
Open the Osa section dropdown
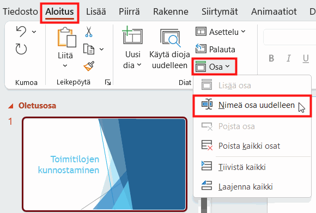[x=214, y=66]
